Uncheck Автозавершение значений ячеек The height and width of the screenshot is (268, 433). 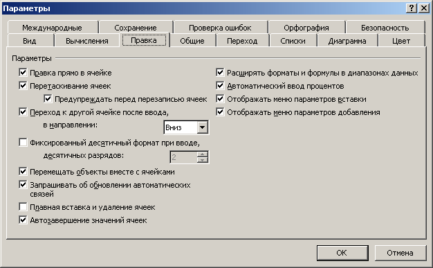pyautogui.click(x=23, y=220)
